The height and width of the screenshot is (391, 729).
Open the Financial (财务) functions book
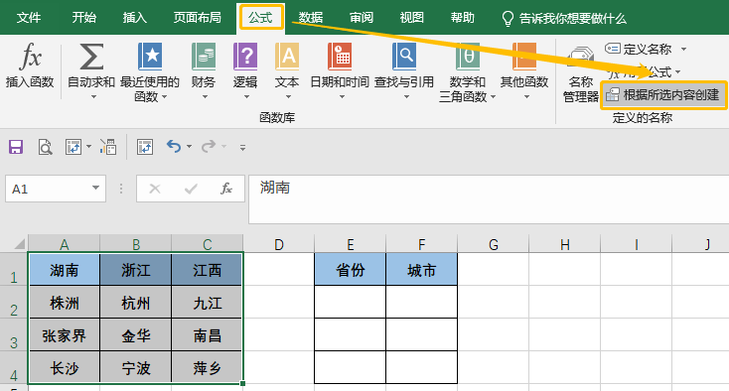pyautogui.click(x=204, y=57)
